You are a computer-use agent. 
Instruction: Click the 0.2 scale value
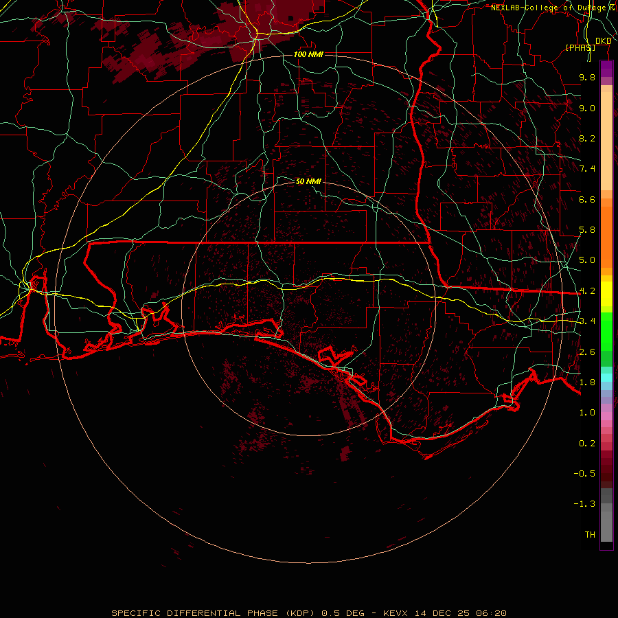tap(587, 444)
